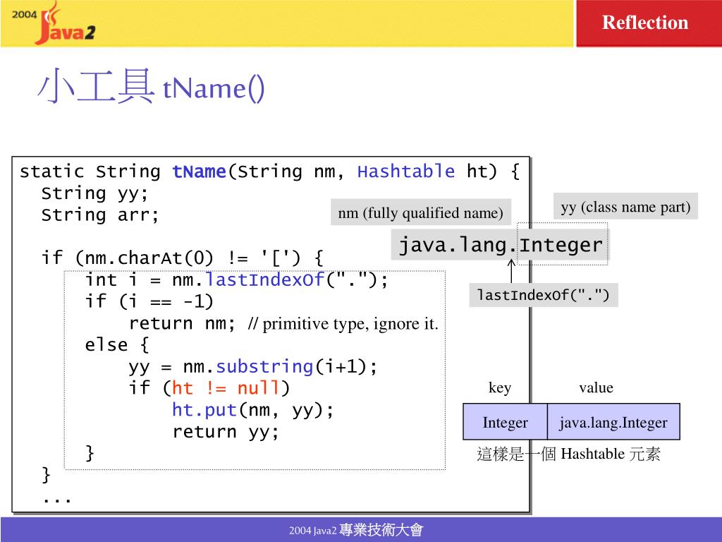Viewport: 722px width, 542px height.
Task: Click the java.lang.Integer example box
Action: (x=500, y=245)
